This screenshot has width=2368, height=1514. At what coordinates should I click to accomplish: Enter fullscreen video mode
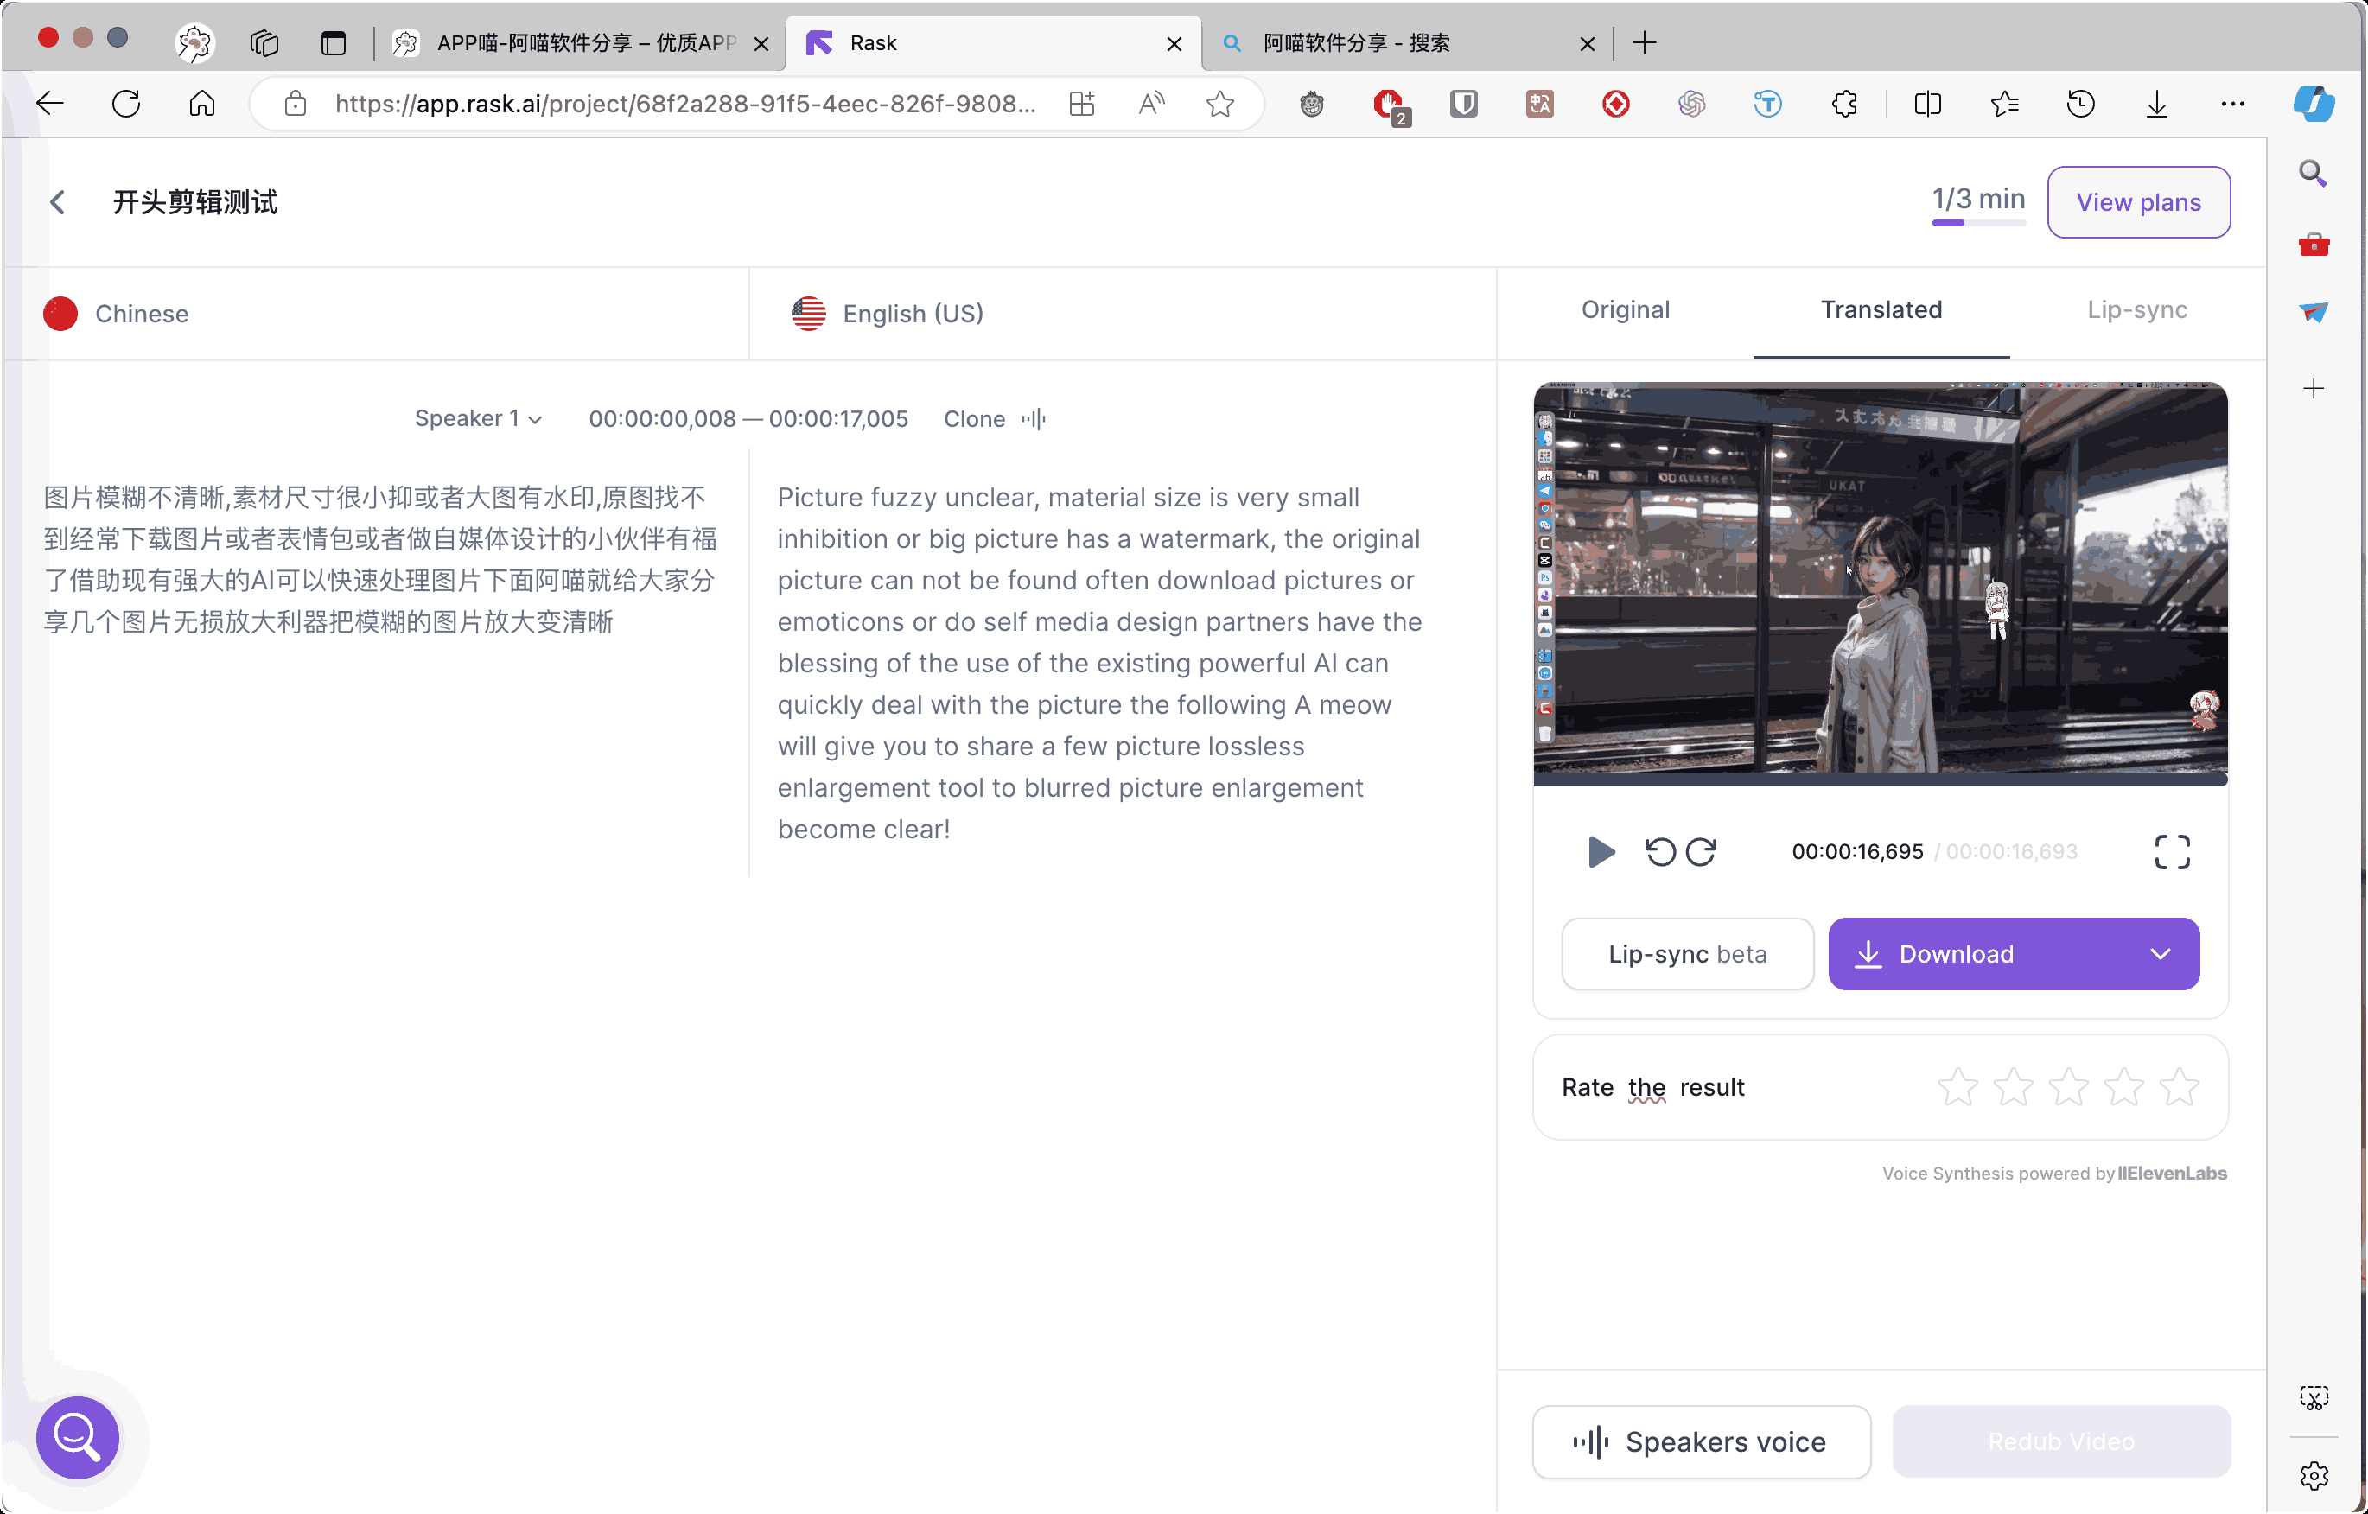tap(2173, 851)
